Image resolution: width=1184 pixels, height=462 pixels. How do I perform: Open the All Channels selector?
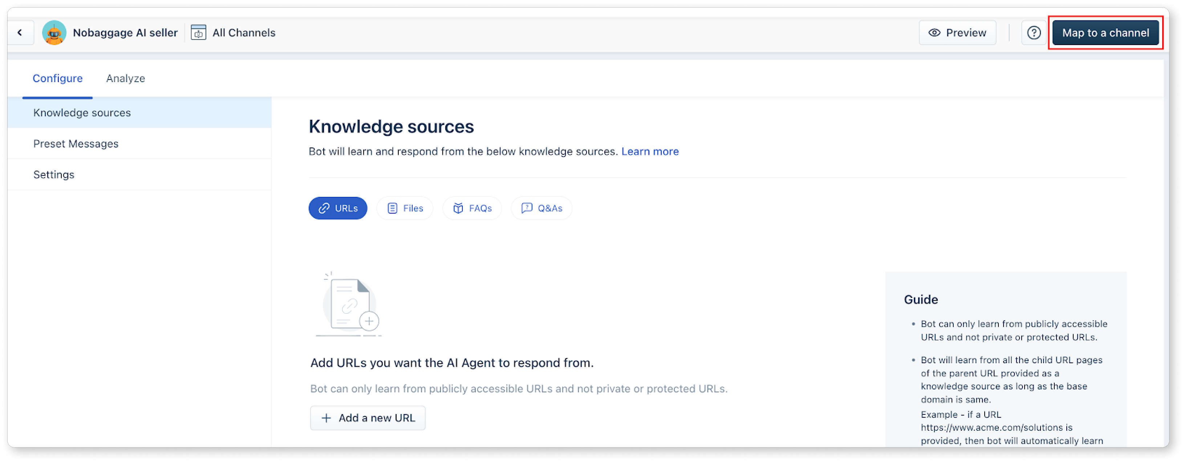pos(244,33)
